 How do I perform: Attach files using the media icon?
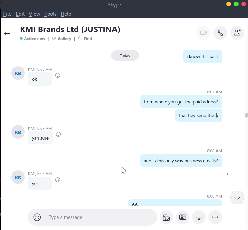(166, 217)
